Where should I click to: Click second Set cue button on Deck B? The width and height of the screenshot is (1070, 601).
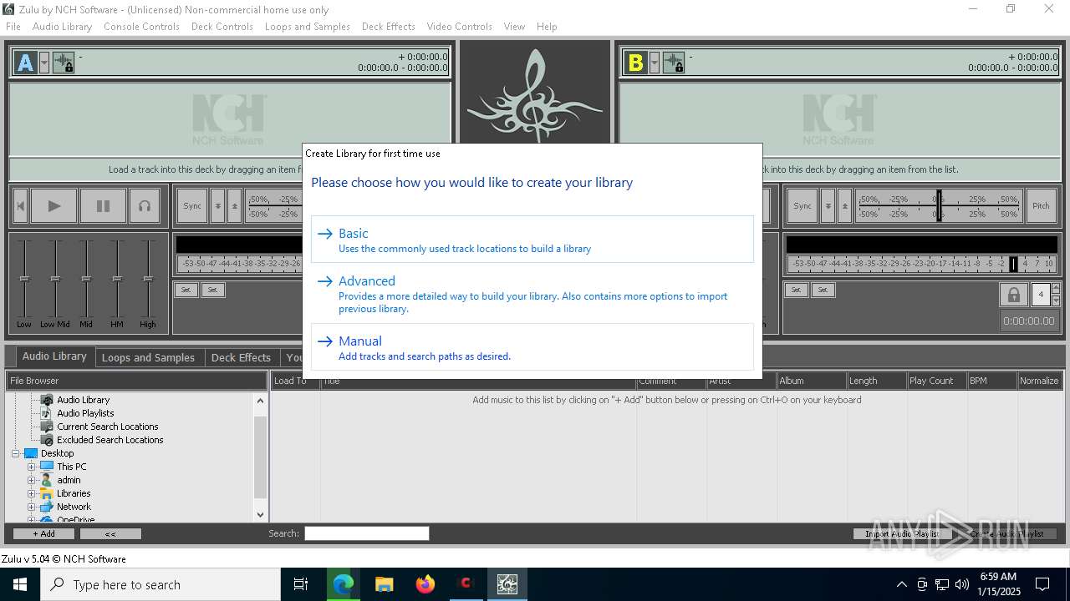[823, 290]
